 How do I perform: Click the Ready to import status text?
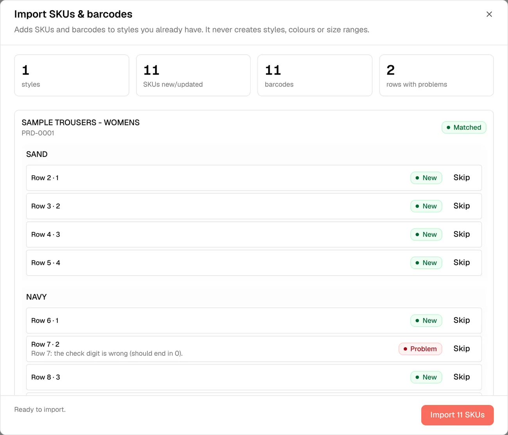click(x=40, y=410)
